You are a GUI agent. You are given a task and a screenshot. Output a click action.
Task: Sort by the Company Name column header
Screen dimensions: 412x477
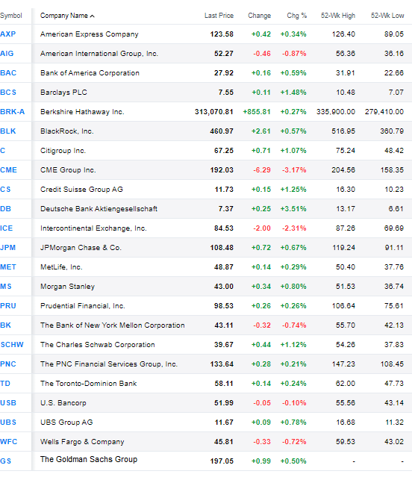[67, 16]
